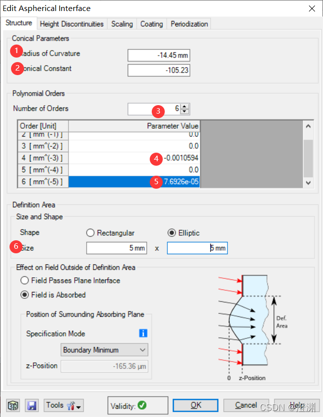Increase Number of Orders with up arrow

tap(184, 107)
